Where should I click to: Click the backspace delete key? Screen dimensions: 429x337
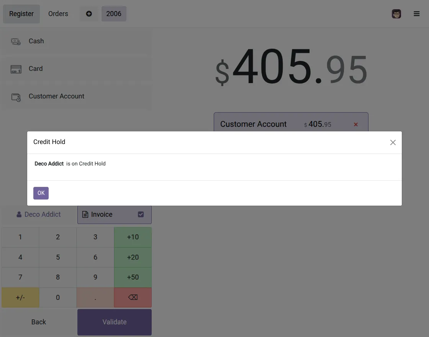pyautogui.click(x=133, y=298)
